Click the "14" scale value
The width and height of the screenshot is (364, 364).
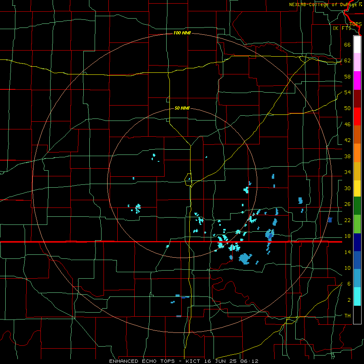tap(347, 252)
